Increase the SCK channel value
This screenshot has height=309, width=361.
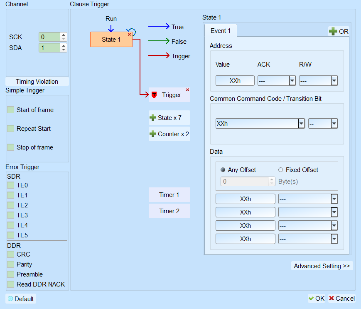coord(64,35)
